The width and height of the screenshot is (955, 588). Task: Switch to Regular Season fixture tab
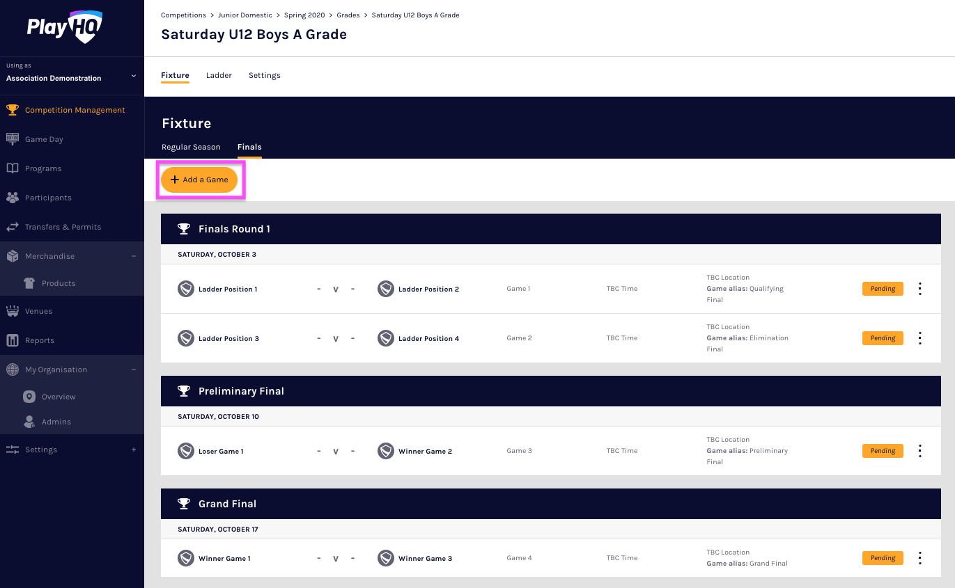tap(191, 147)
